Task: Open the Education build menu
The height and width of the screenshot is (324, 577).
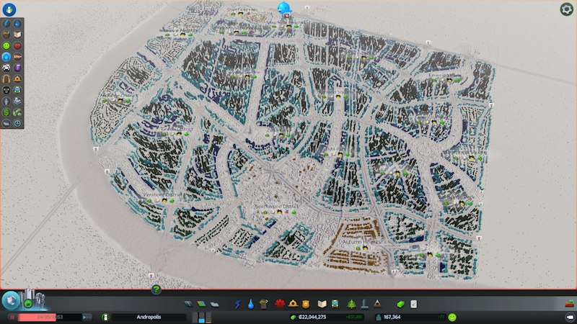Action: click(322, 304)
